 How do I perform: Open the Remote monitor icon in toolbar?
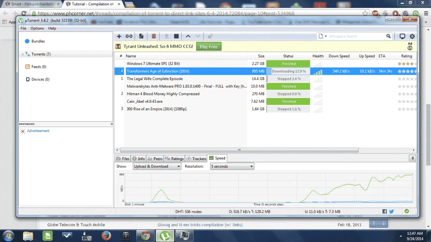click(x=402, y=36)
